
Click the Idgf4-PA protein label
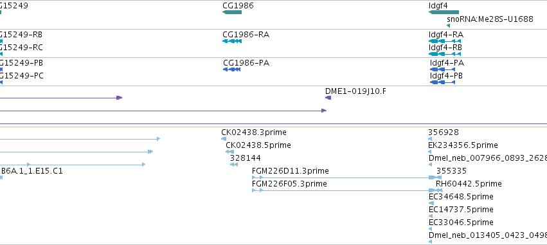(x=447, y=63)
